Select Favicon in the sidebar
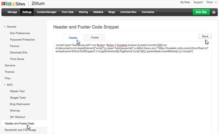This screenshot has height=134, width=219. pos(15,46)
